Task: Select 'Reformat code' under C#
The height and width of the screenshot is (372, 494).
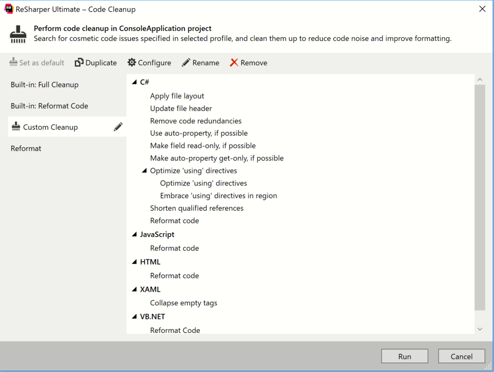Action: tap(174, 221)
